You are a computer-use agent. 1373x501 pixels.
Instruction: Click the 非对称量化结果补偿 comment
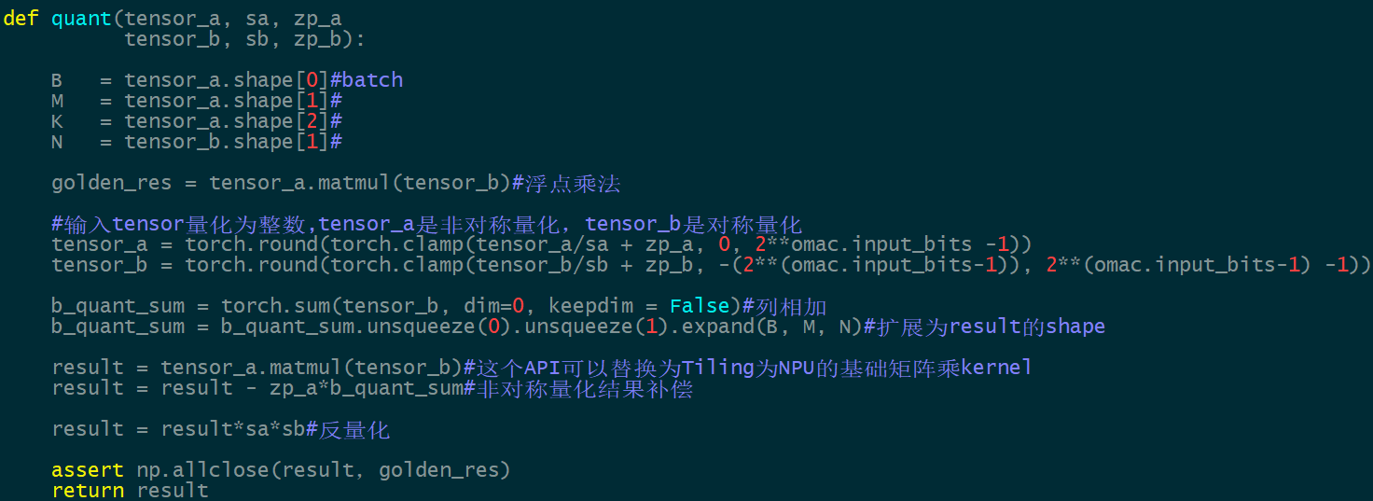pos(585,388)
